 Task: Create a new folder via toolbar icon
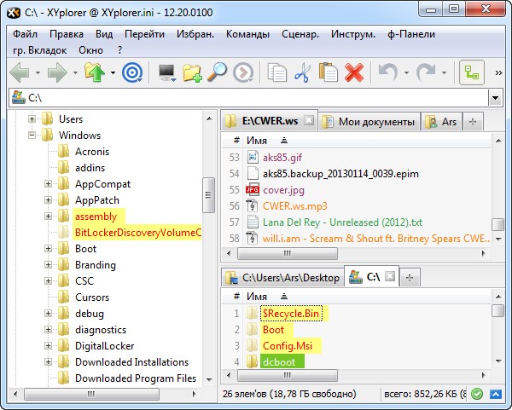point(193,73)
